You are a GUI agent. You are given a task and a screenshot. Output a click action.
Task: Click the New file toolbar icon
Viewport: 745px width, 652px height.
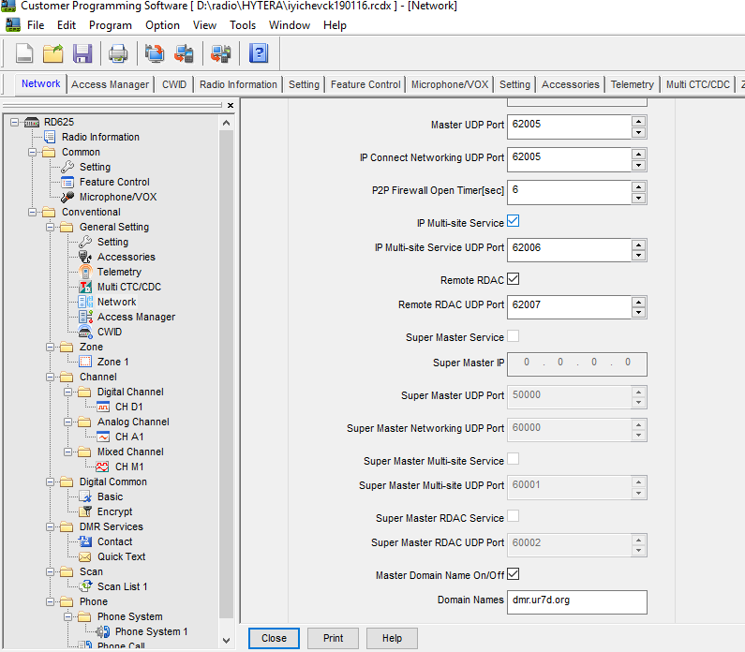point(24,53)
